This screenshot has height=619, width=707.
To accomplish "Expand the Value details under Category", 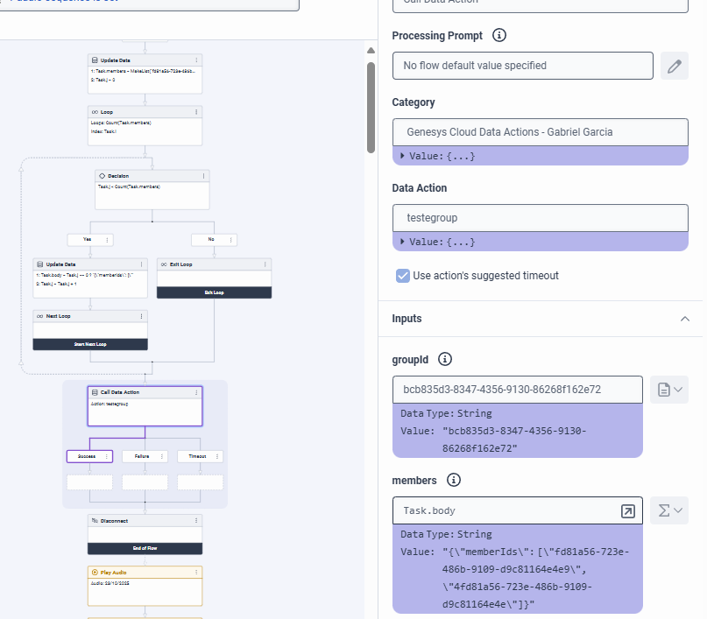I will click(403, 156).
